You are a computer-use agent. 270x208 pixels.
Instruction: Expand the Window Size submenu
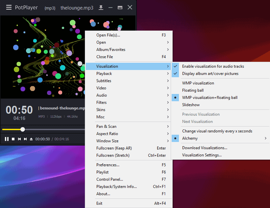tap(128, 141)
